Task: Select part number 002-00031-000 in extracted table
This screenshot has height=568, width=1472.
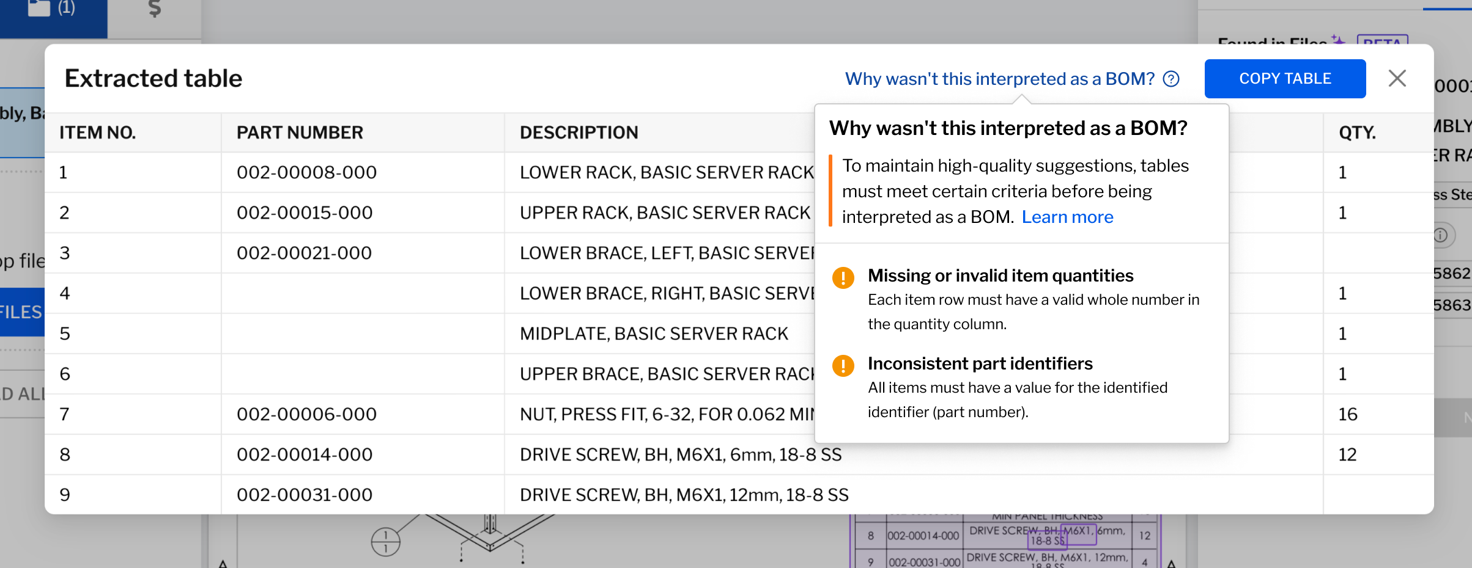Action: coord(305,495)
